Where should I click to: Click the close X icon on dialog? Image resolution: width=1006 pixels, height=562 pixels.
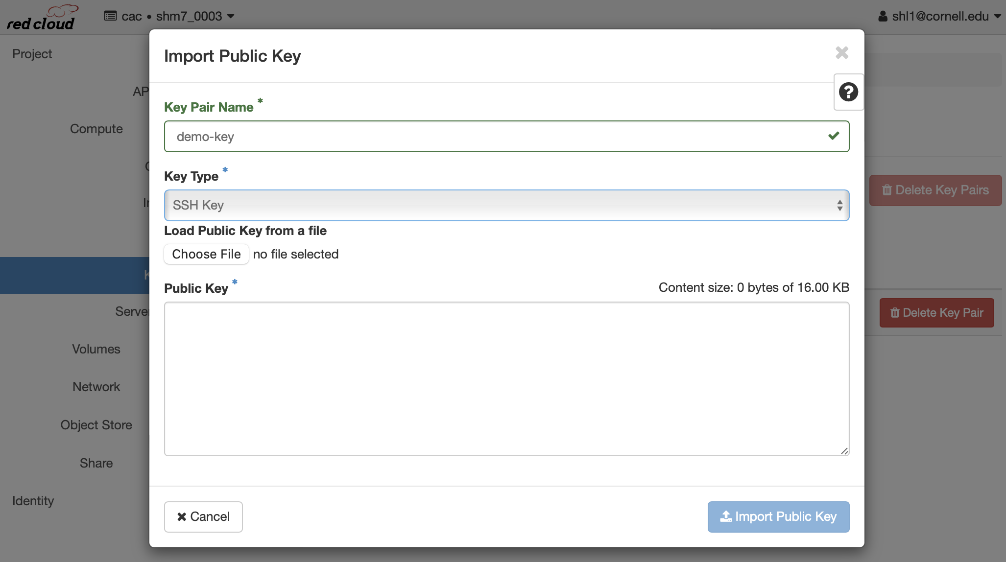(x=841, y=52)
